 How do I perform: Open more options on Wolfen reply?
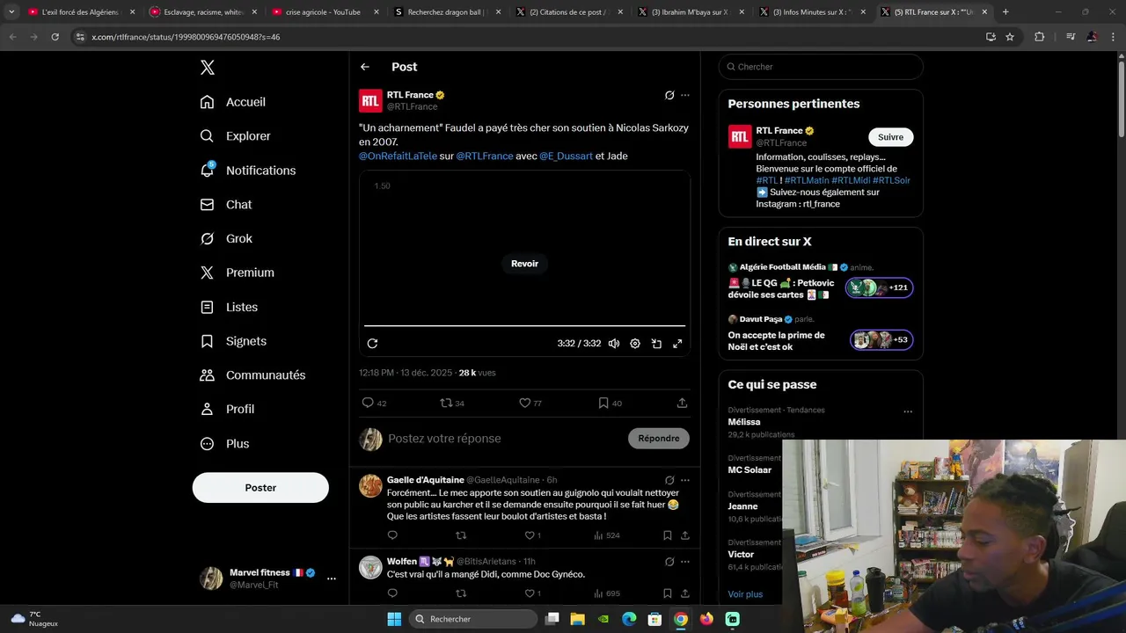(x=685, y=561)
